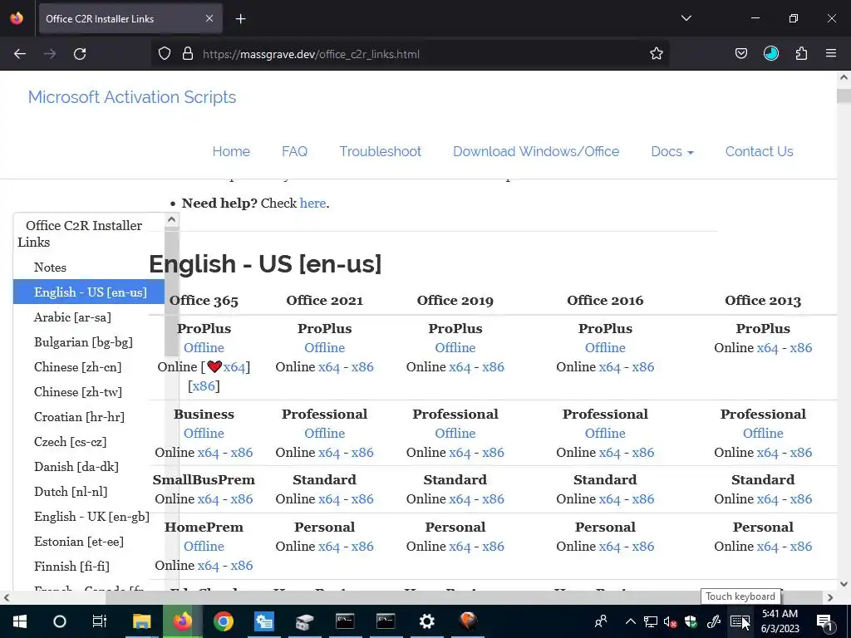Viewport: 851px width, 638px height.
Task: Jump to Dutch [nl-nl] in sidebar
Action: pyautogui.click(x=71, y=492)
